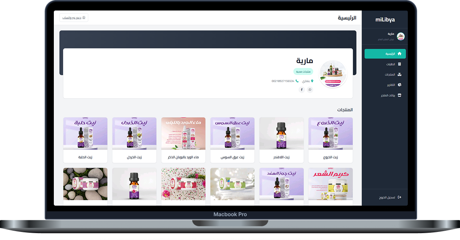Image resolution: width=460 pixels, height=240 pixels.
Task: Open the reports pie-chart icon beside التقارير
Action: tap(399, 84)
